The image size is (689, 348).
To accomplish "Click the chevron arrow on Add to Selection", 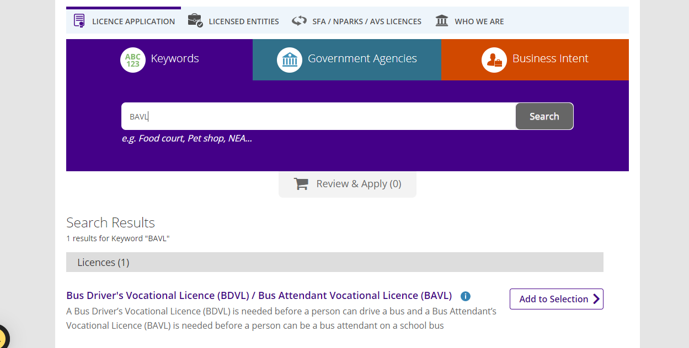I will point(596,299).
